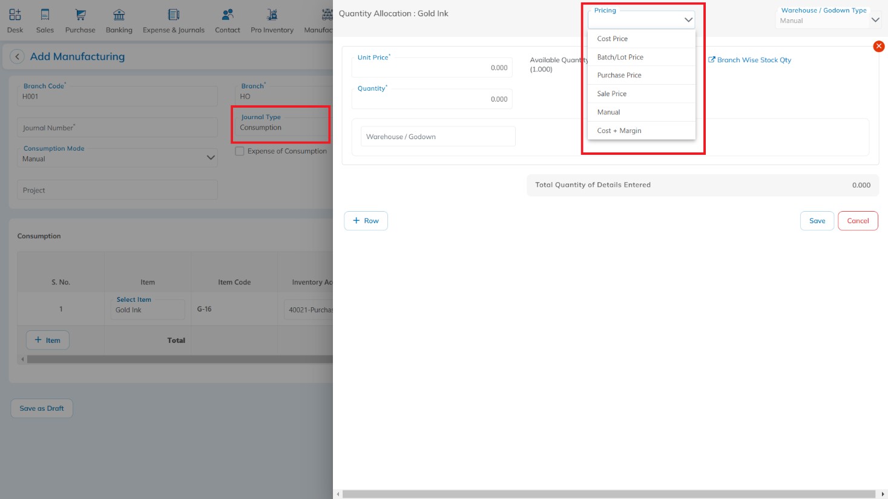
Task: Nudge Consumption table scrollbar left arrow
Action: click(x=22, y=359)
